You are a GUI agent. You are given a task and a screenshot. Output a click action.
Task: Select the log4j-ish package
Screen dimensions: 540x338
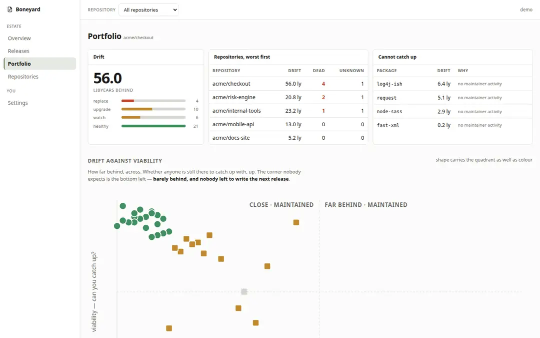point(389,84)
